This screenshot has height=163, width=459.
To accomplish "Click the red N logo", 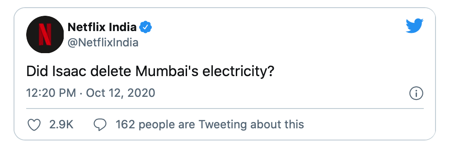I will click(x=45, y=34).
